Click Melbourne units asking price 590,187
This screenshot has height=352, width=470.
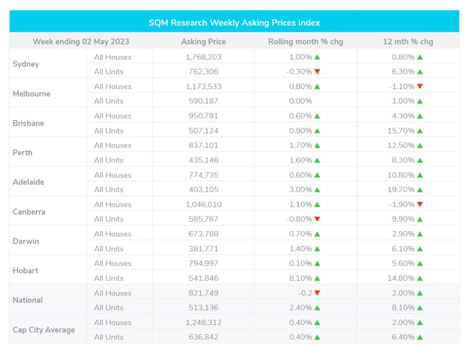point(204,101)
